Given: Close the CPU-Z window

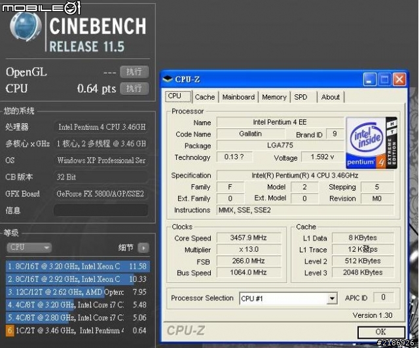Looking at the screenshot, I should click(399, 79).
